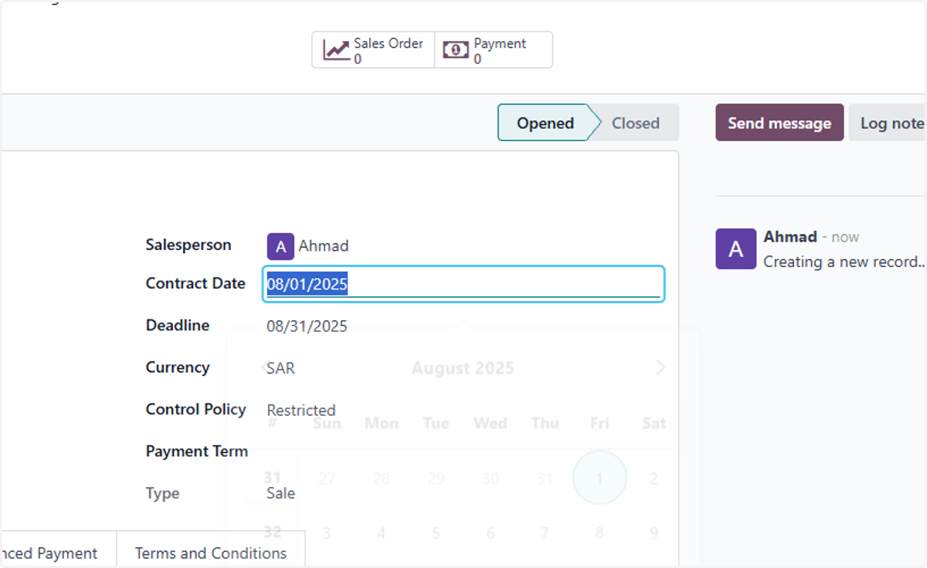Click the Deadline date 08/31/2025
The width and height of the screenshot is (927, 568).
[307, 326]
